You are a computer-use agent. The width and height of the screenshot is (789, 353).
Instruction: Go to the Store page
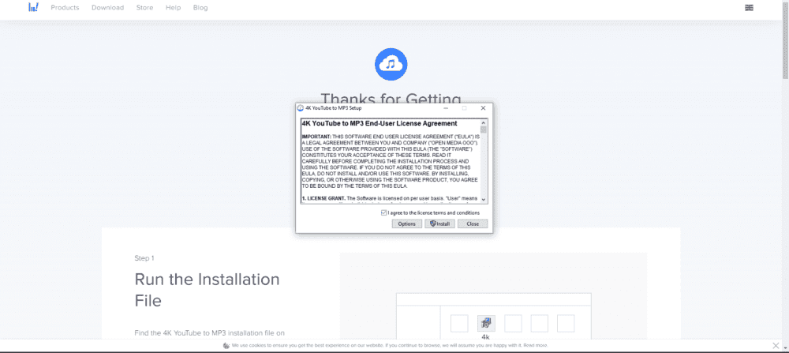point(144,8)
